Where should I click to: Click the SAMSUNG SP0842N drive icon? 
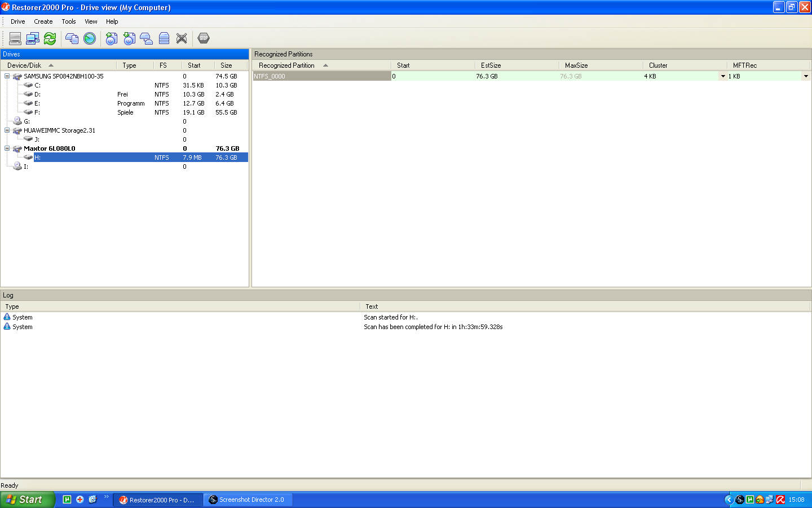click(17, 76)
